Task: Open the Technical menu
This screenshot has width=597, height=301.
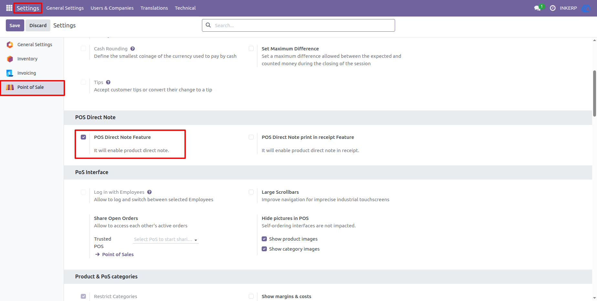Action: pos(185,8)
